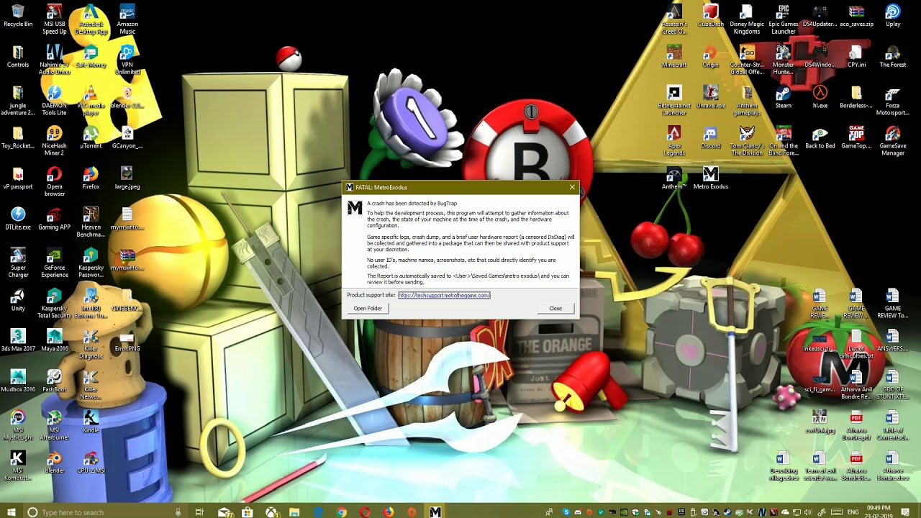Select the hl.exe desktop icon
921x518 pixels.
(x=820, y=97)
